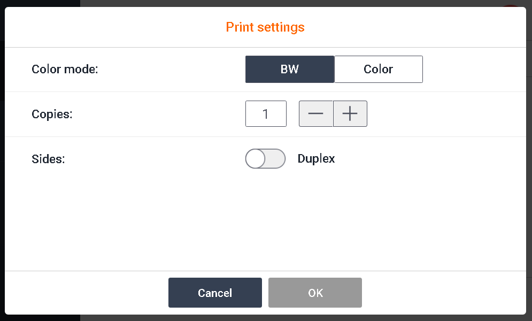532x321 pixels.
Task: Increase the number of copies with plus
Action: [350, 114]
